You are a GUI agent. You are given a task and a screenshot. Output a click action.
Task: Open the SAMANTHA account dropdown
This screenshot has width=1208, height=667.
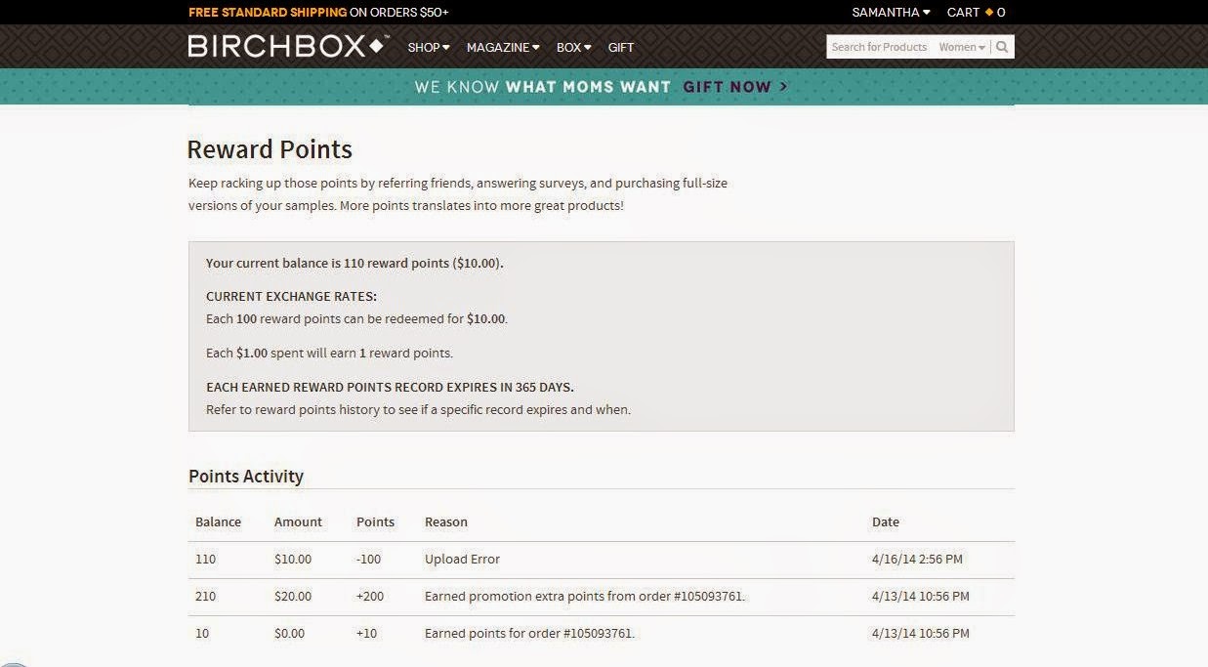pyautogui.click(x=891, y=12)
